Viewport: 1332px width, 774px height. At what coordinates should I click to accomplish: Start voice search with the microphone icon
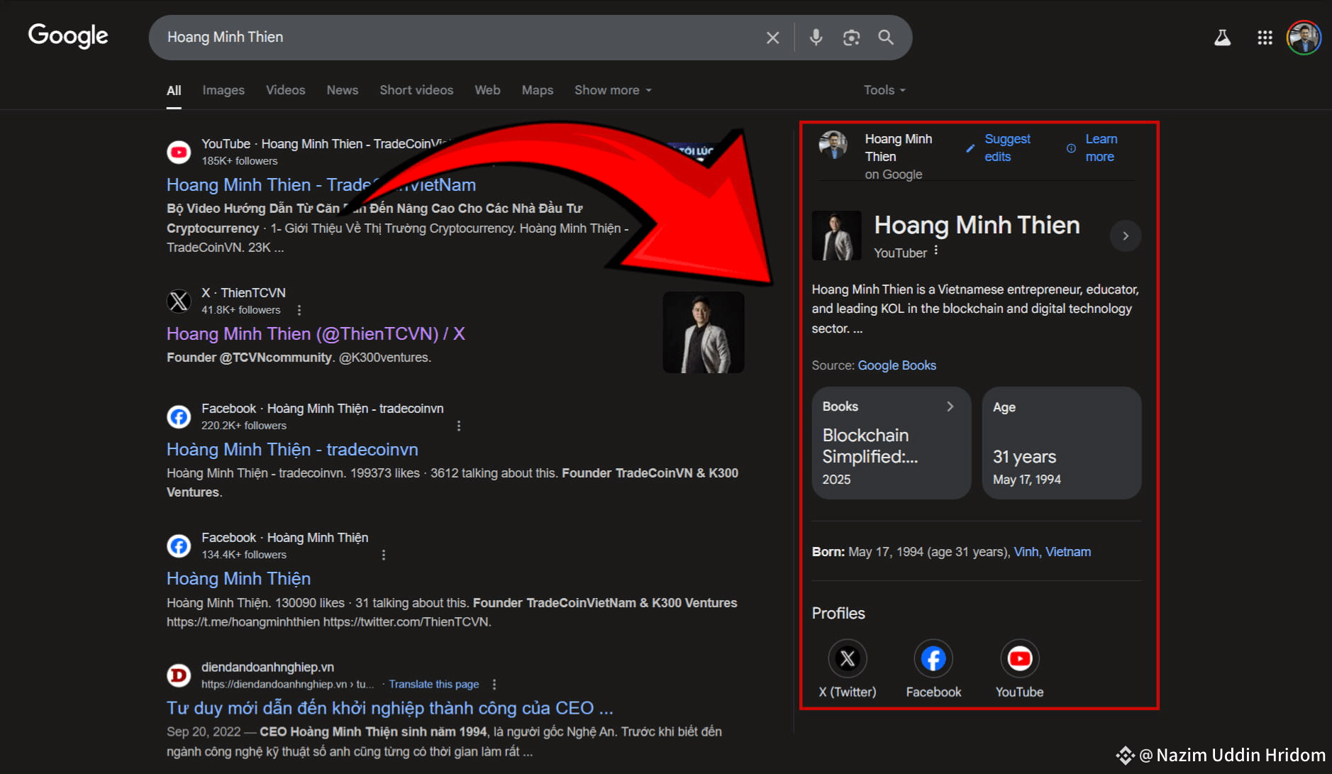[x=816, y=38]
